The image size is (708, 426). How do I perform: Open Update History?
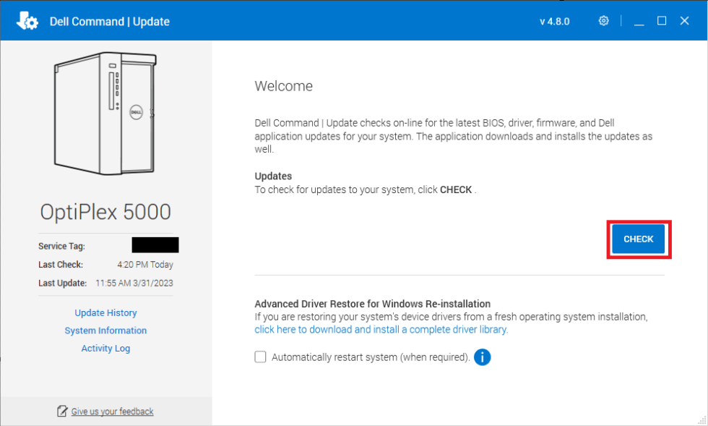pos(105,313)
